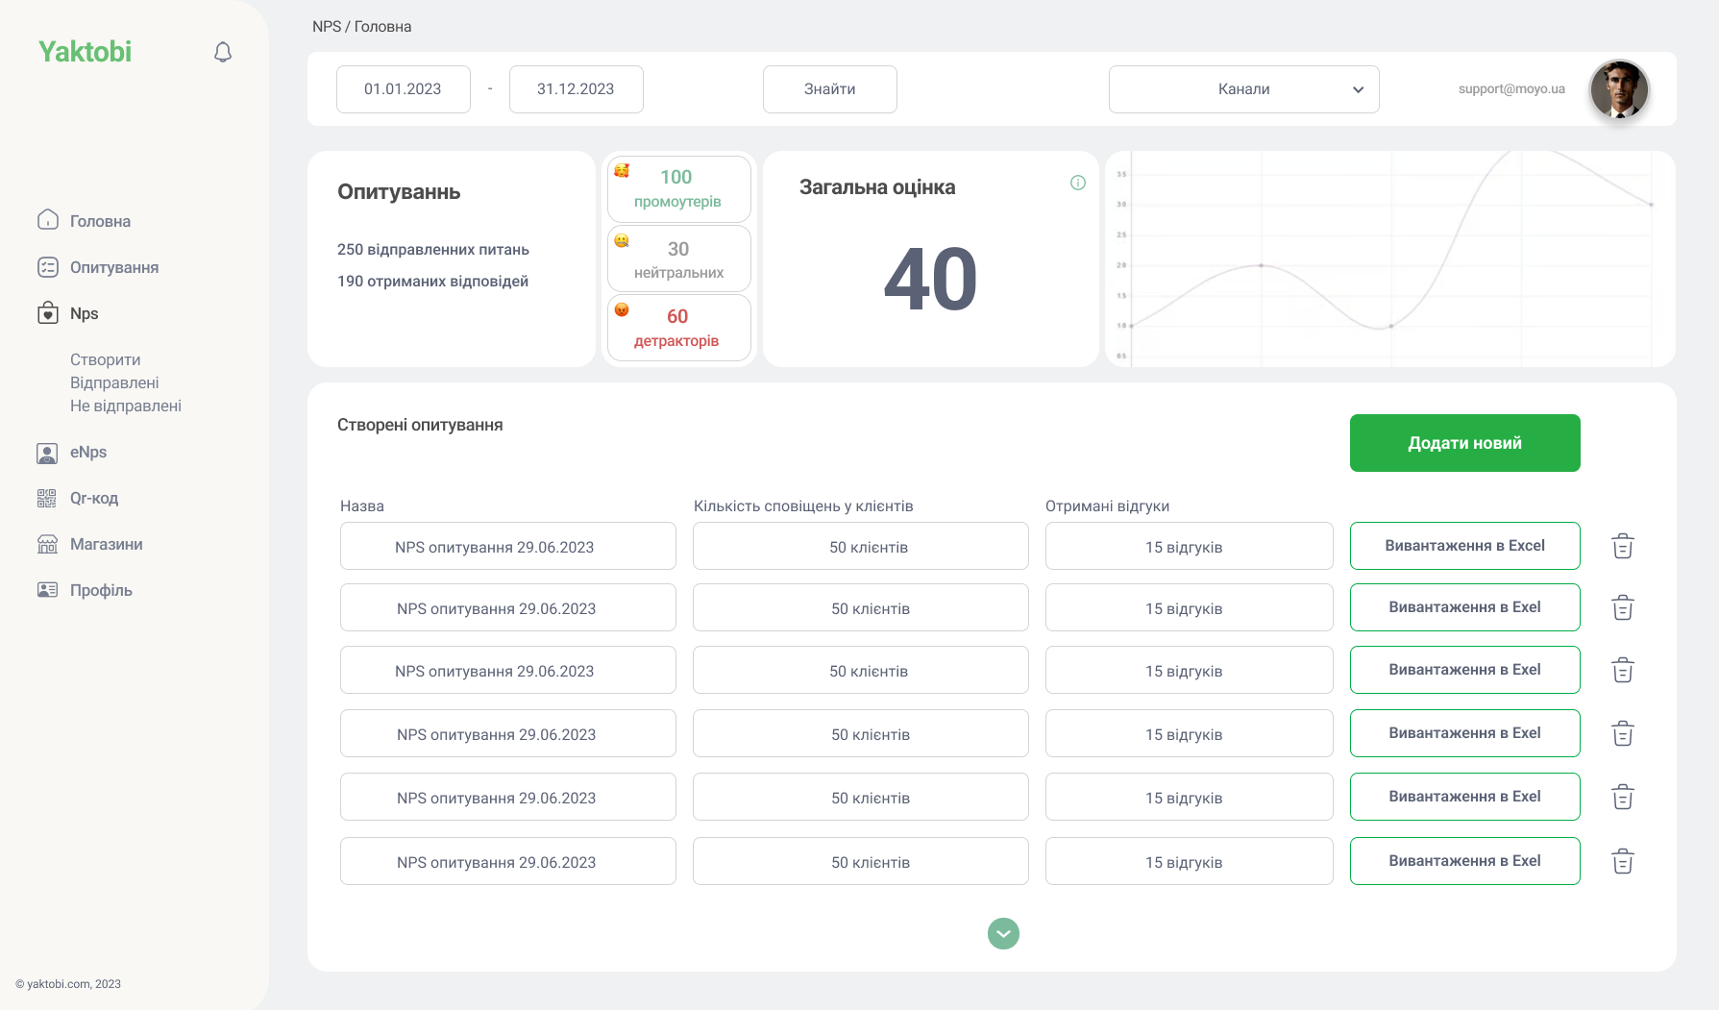Select the eNps person icon
Screen dimensions: 1719x1010
click(x=46, y=452)
